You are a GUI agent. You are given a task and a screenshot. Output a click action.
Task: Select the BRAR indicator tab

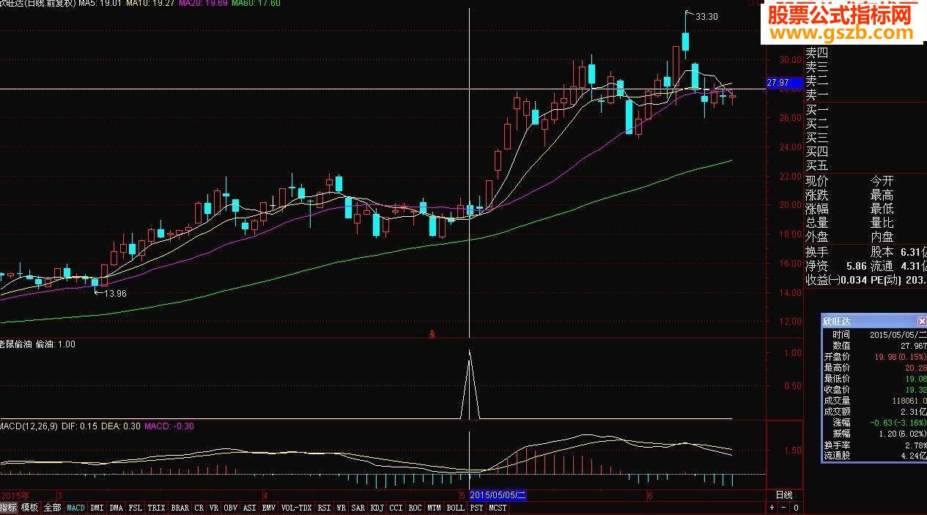click(180, 508)
